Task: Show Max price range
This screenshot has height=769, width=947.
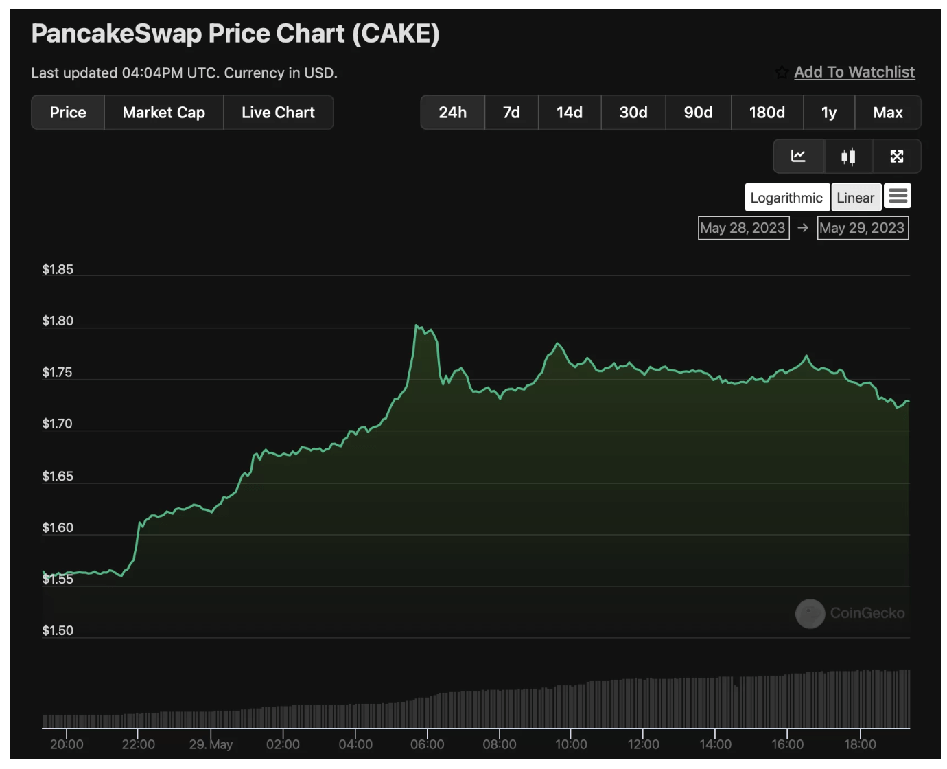Action: click(888, 113)
